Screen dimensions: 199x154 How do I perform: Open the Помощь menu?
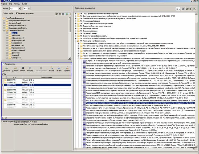point(17,4)
